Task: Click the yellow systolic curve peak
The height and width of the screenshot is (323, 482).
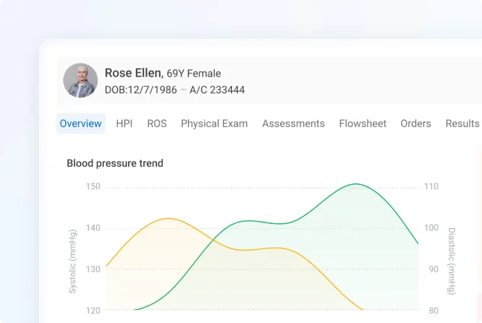Action: coord(168,219)
